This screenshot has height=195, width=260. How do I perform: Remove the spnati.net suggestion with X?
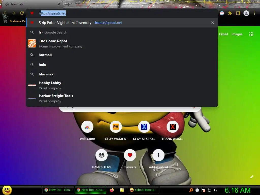213,23
